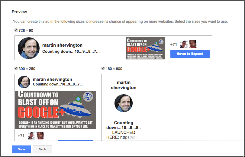
Task: Click the +71 count in the 300 × 250 ad
Action: click(x=21, y=136)
